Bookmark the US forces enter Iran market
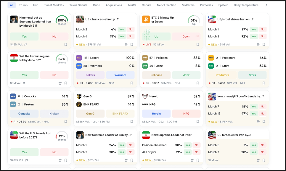 (264, 160)
